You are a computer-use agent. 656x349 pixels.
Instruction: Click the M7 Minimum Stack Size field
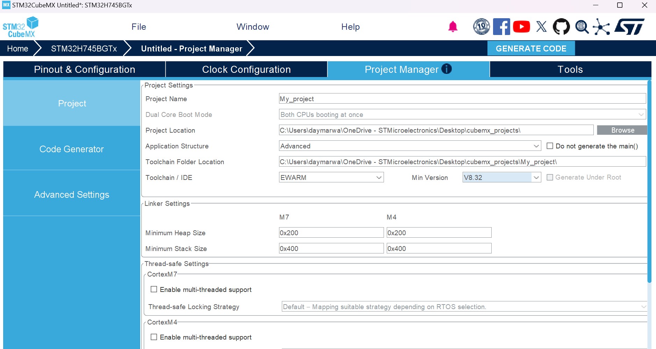click(x=331, y=249)
